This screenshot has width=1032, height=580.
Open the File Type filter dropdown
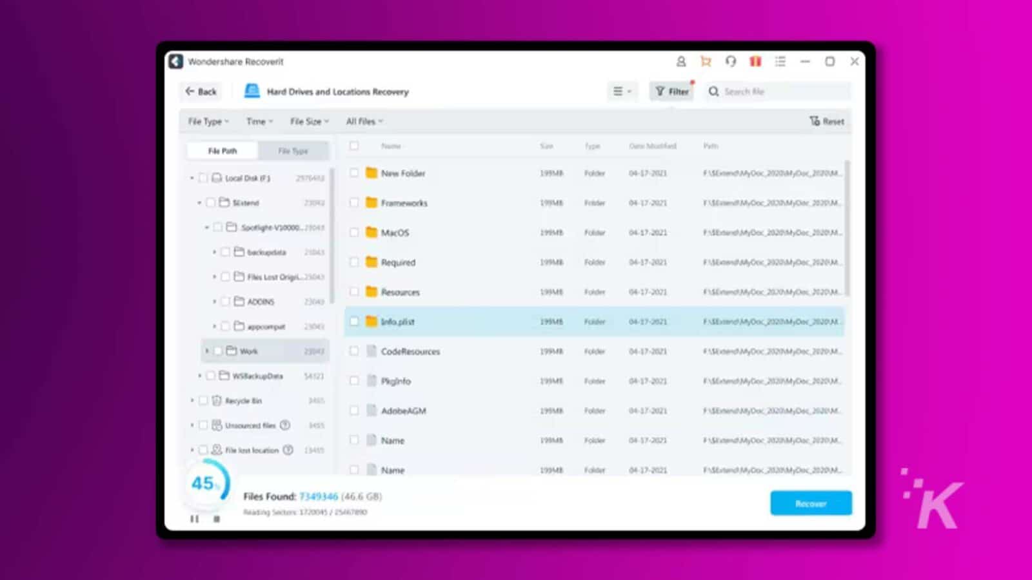(x=208, y=121)
